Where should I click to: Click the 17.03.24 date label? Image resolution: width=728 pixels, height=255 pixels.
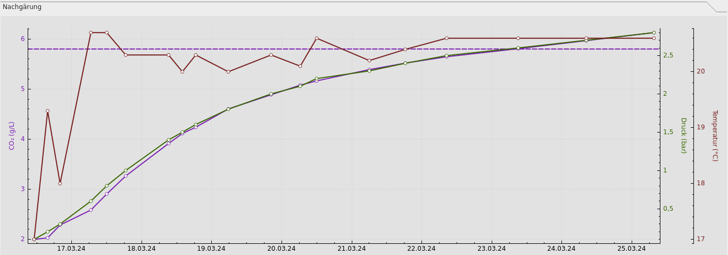(x=71, y=249)
